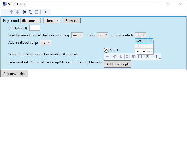187x162 pixels.
Task: Cut script using top toolbar scissors
Action: pos(25,12)
